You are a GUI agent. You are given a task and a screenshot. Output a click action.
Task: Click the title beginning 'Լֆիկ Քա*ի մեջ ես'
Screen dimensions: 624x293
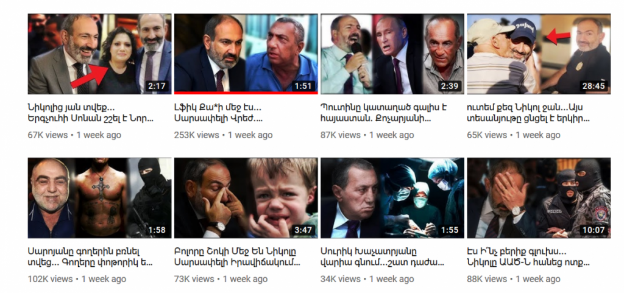click(218, 113)
